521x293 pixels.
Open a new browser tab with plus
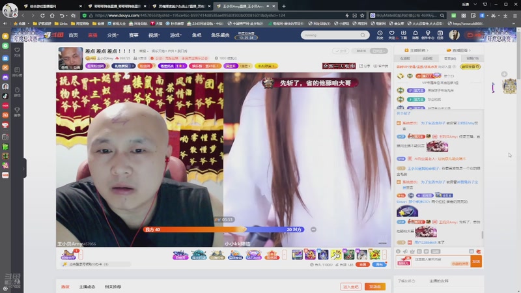pyautogui.click(x=284, y=6)
